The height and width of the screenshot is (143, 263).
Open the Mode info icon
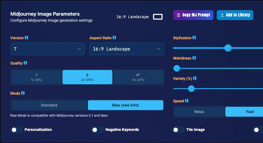click(23, 93)
